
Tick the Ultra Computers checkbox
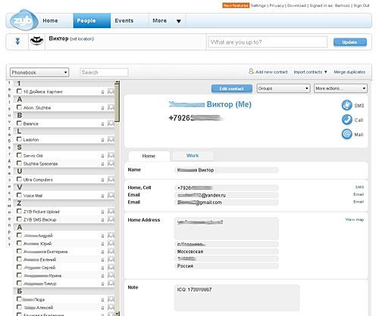click(x=19, y=179)
